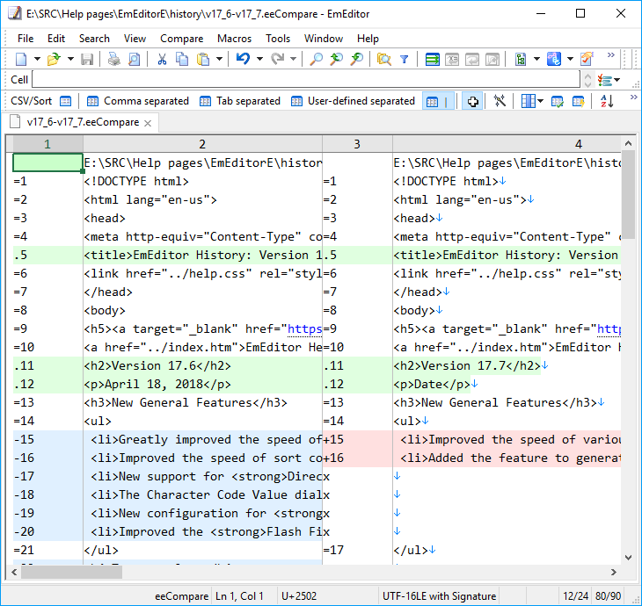The width and height of the screenshot is (642, 606).
Task: Click the checklist icon beside the overflow chevron
Action: (x=587, y=59)
